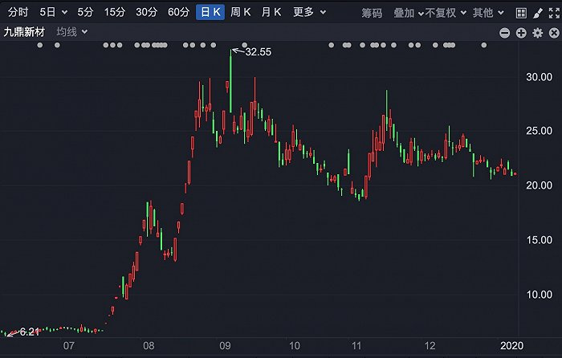This screenshot has height=358, width=562.
Task: Select the 15分 interval
Action: [x=115, y=12]
